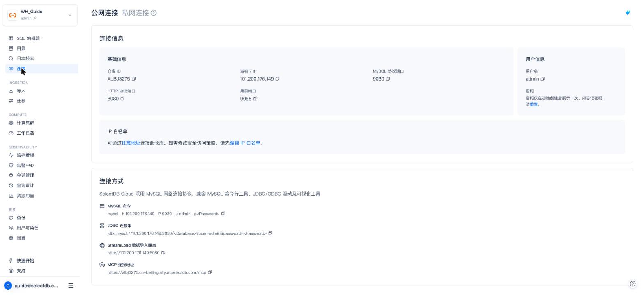Open 备份 in the sidebar

tap(41, 218)
